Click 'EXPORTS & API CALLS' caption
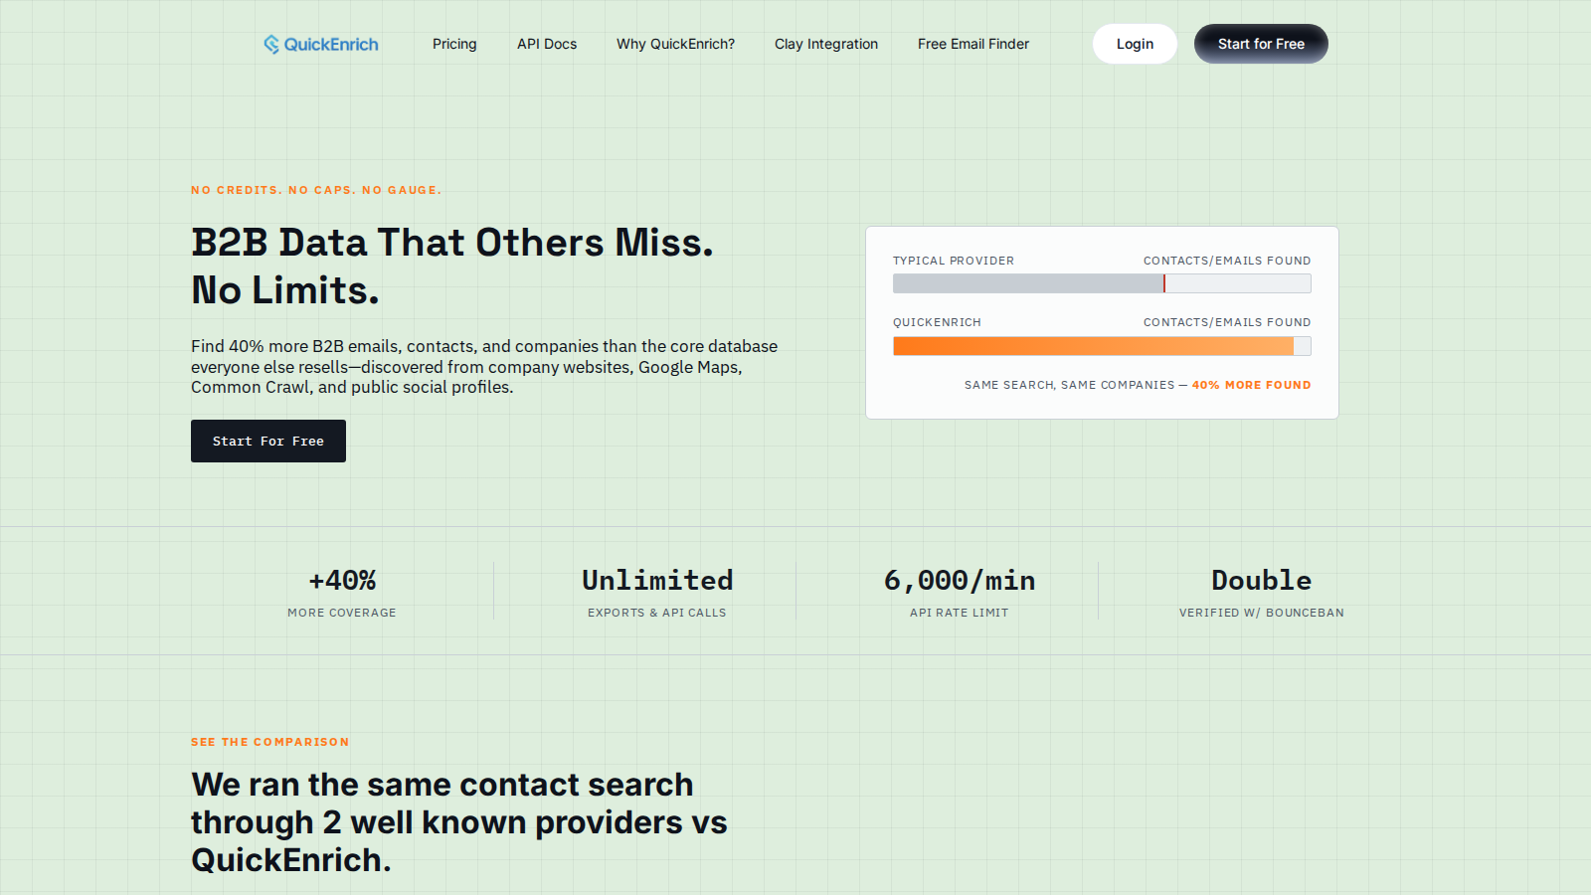 [x=657, y=613]
